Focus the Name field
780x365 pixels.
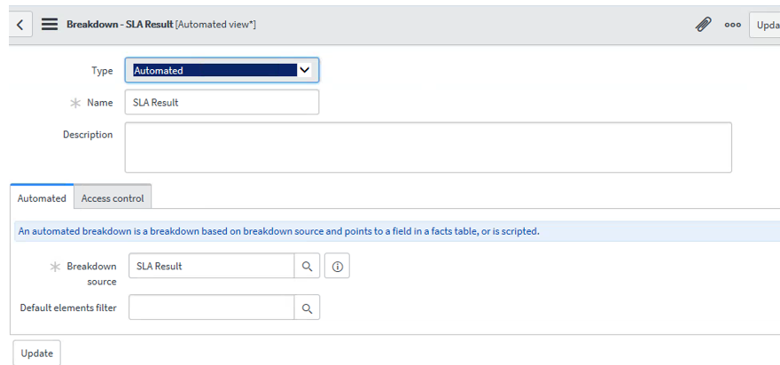click(x=222, y=103)
